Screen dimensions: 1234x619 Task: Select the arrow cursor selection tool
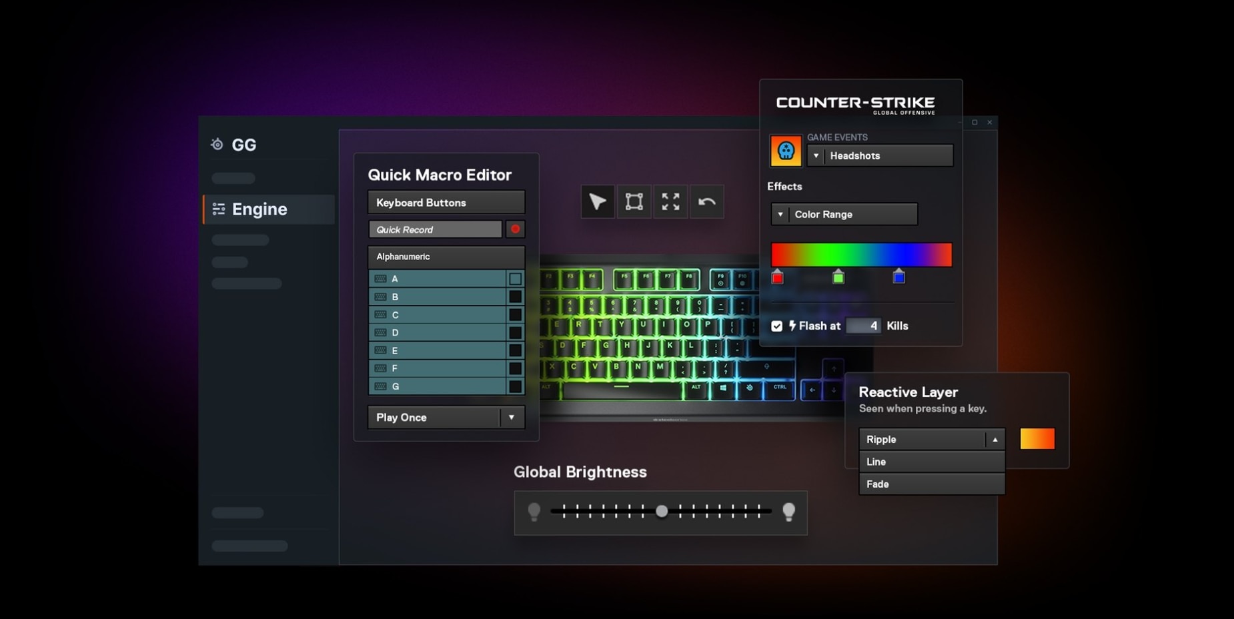[598, 201]
